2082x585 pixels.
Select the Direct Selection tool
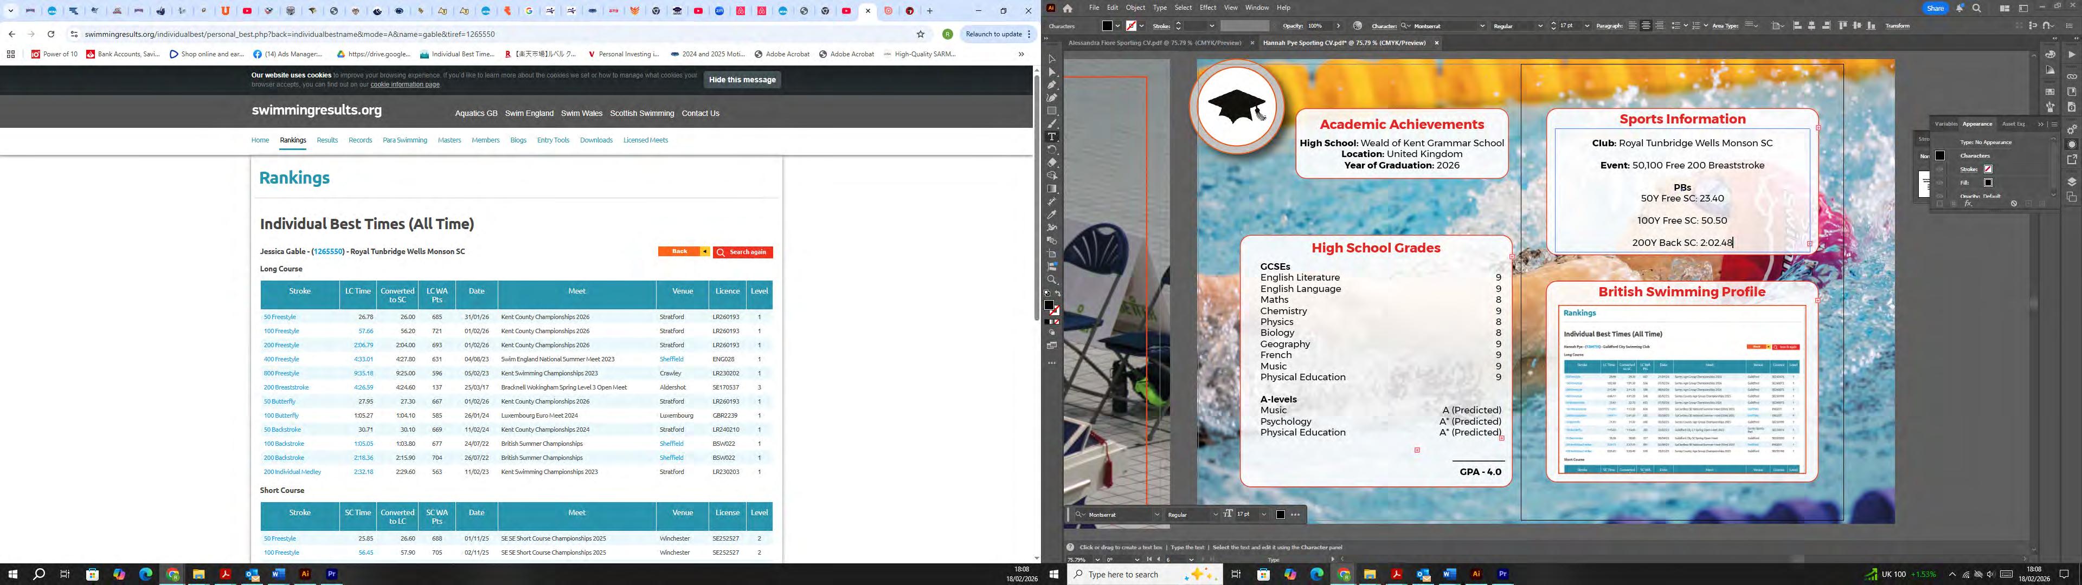[1051, 72]
